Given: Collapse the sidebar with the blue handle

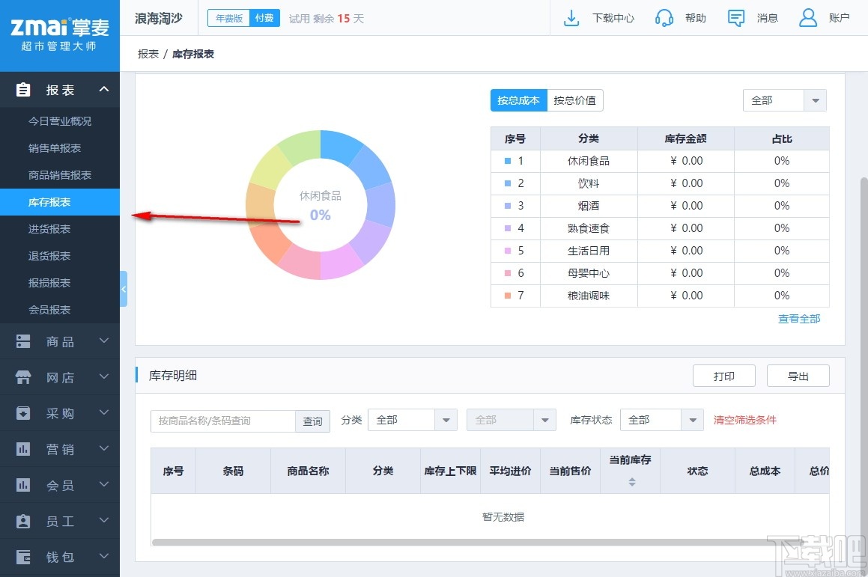Looking at the screenshot, I should [x=124, y=289].
